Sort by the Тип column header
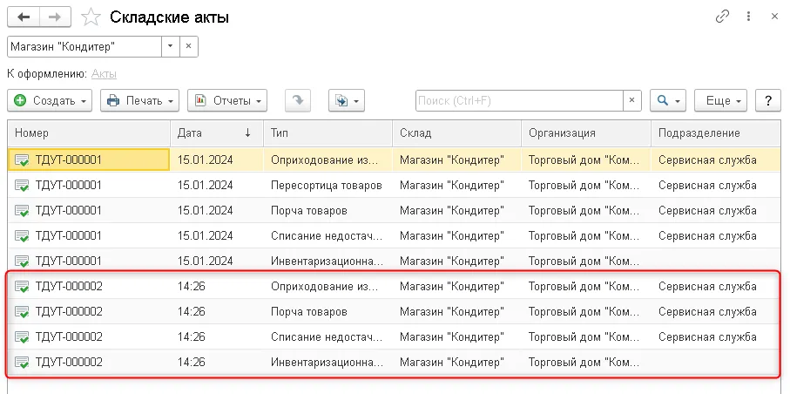This screenshot has height=394, width=790. 327,133
